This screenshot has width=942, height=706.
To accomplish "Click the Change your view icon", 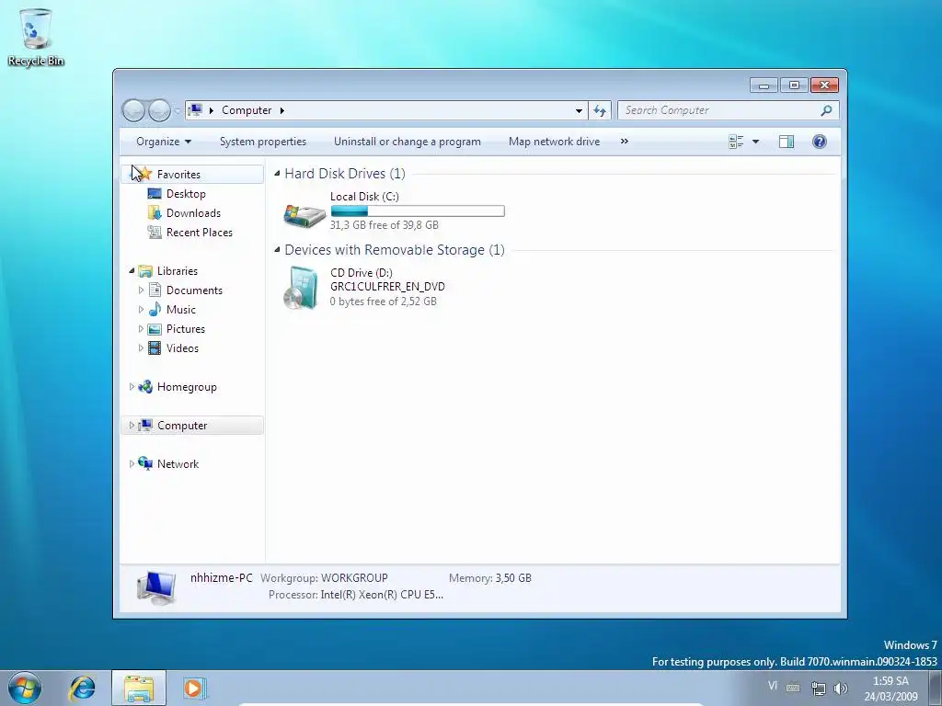I will (x=736, y=142).
